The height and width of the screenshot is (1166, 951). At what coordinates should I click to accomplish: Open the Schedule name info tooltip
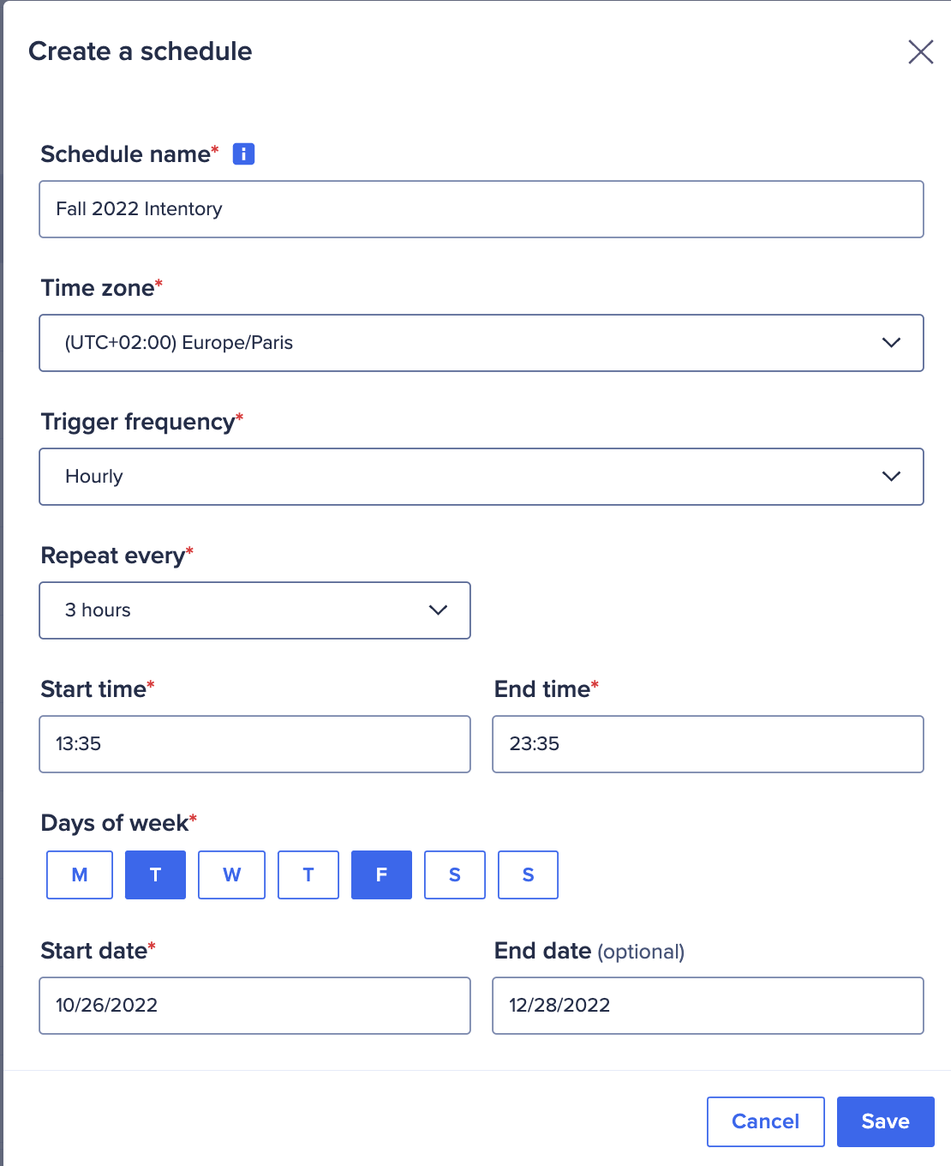pos(243,153)
